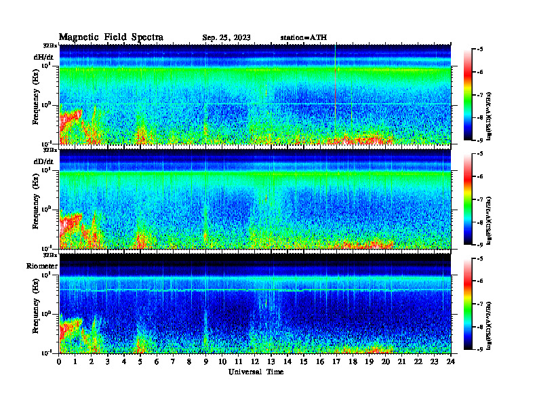537x415 pixels.
Task: Click hour '5' on the time axis
Action: coord(140,361)
